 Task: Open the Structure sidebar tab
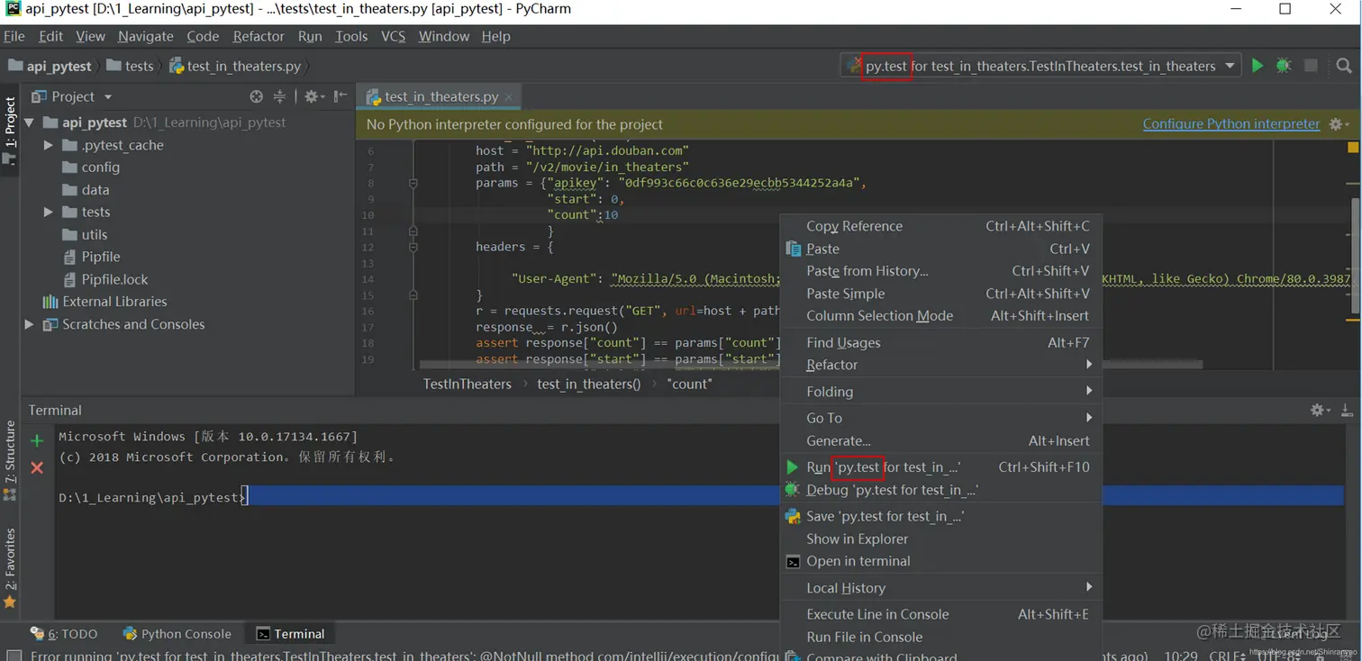click(x=10, y=459)
